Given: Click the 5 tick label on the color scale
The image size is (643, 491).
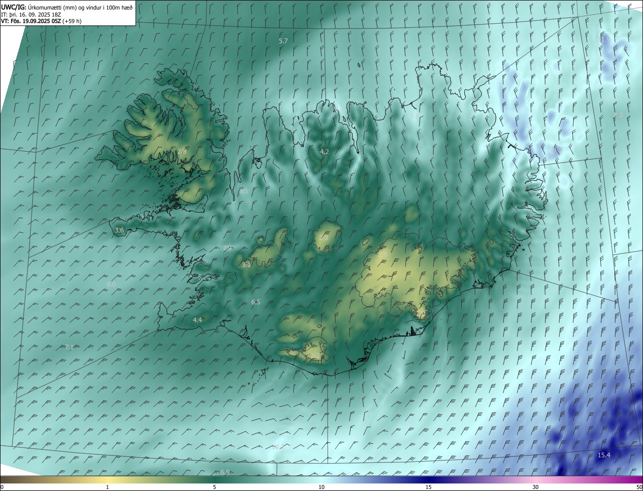Looking at the screenshot, I should point(215,487).
